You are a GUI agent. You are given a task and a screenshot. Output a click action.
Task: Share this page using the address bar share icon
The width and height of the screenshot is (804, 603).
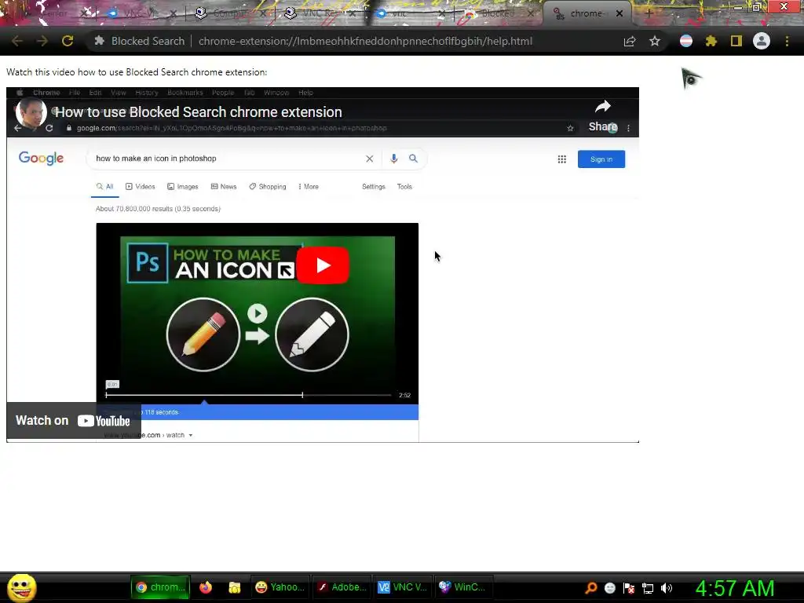click(630, 41)
